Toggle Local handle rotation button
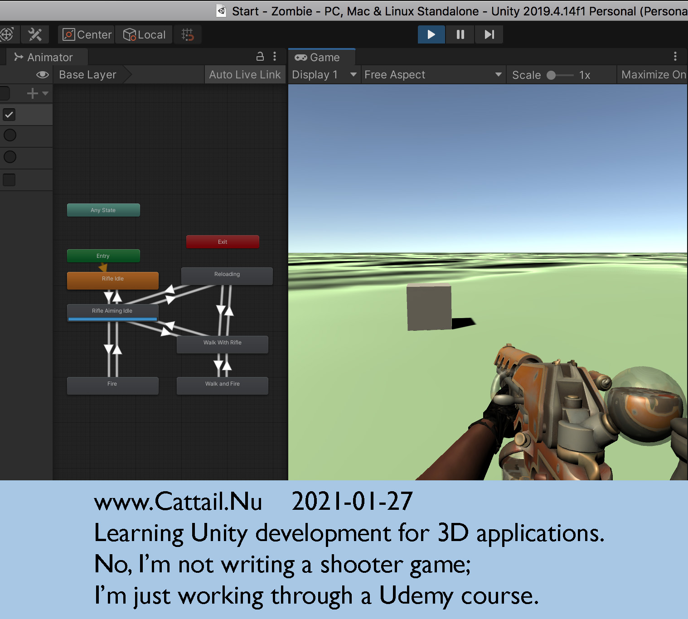This screenshot has width=688, height=619. coord(144,34)
